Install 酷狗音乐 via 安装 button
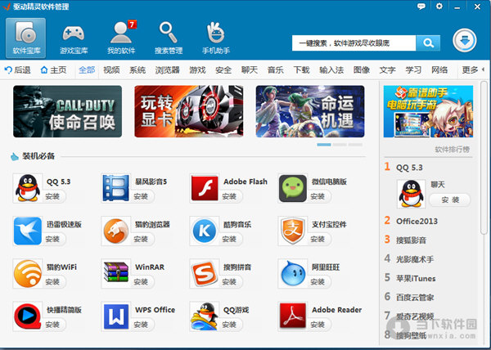 (229, 239)
